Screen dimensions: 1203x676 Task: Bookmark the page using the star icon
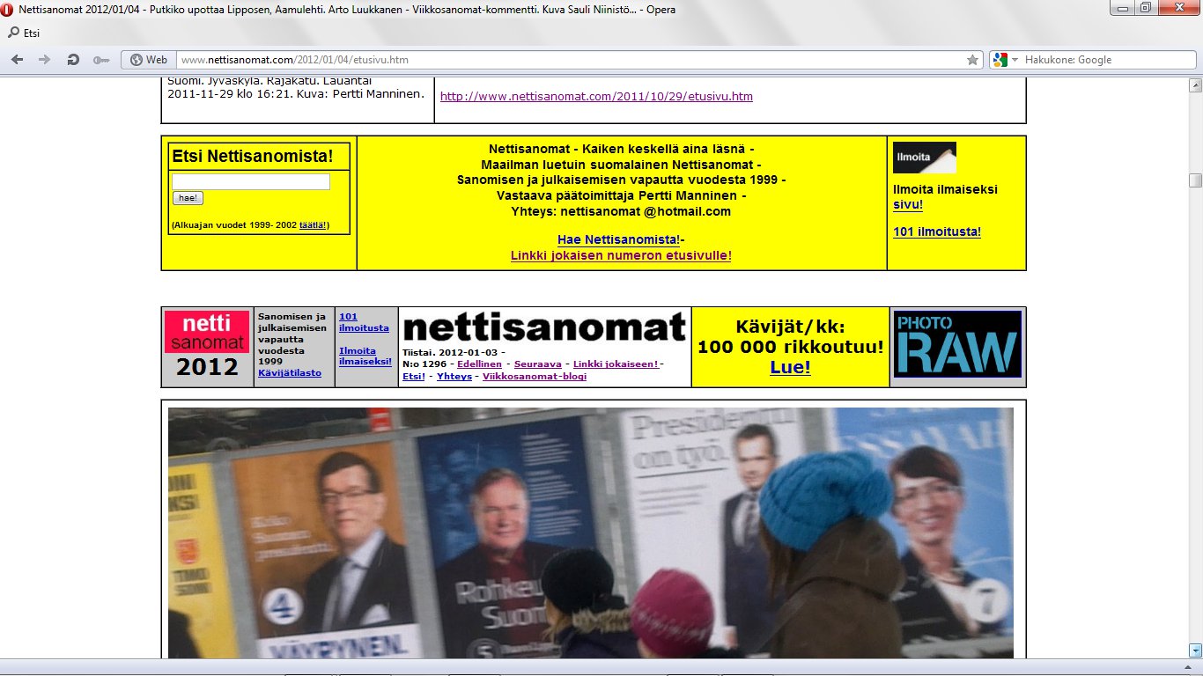(x=972, y=60)
